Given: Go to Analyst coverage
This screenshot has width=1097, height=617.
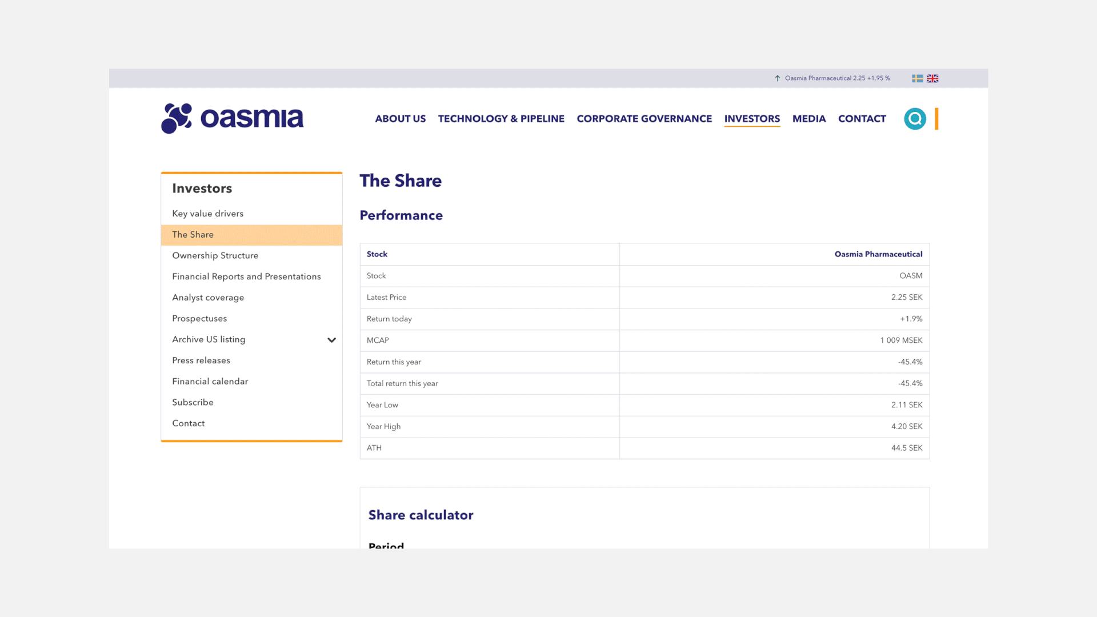Looking at the screenshot, I should click(x=208, y=298).
